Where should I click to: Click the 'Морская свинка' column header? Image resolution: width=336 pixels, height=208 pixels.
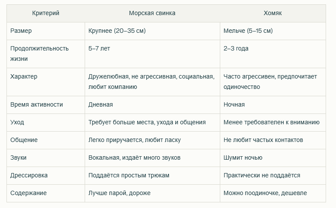pyautogui.click(x=152, y=13)
